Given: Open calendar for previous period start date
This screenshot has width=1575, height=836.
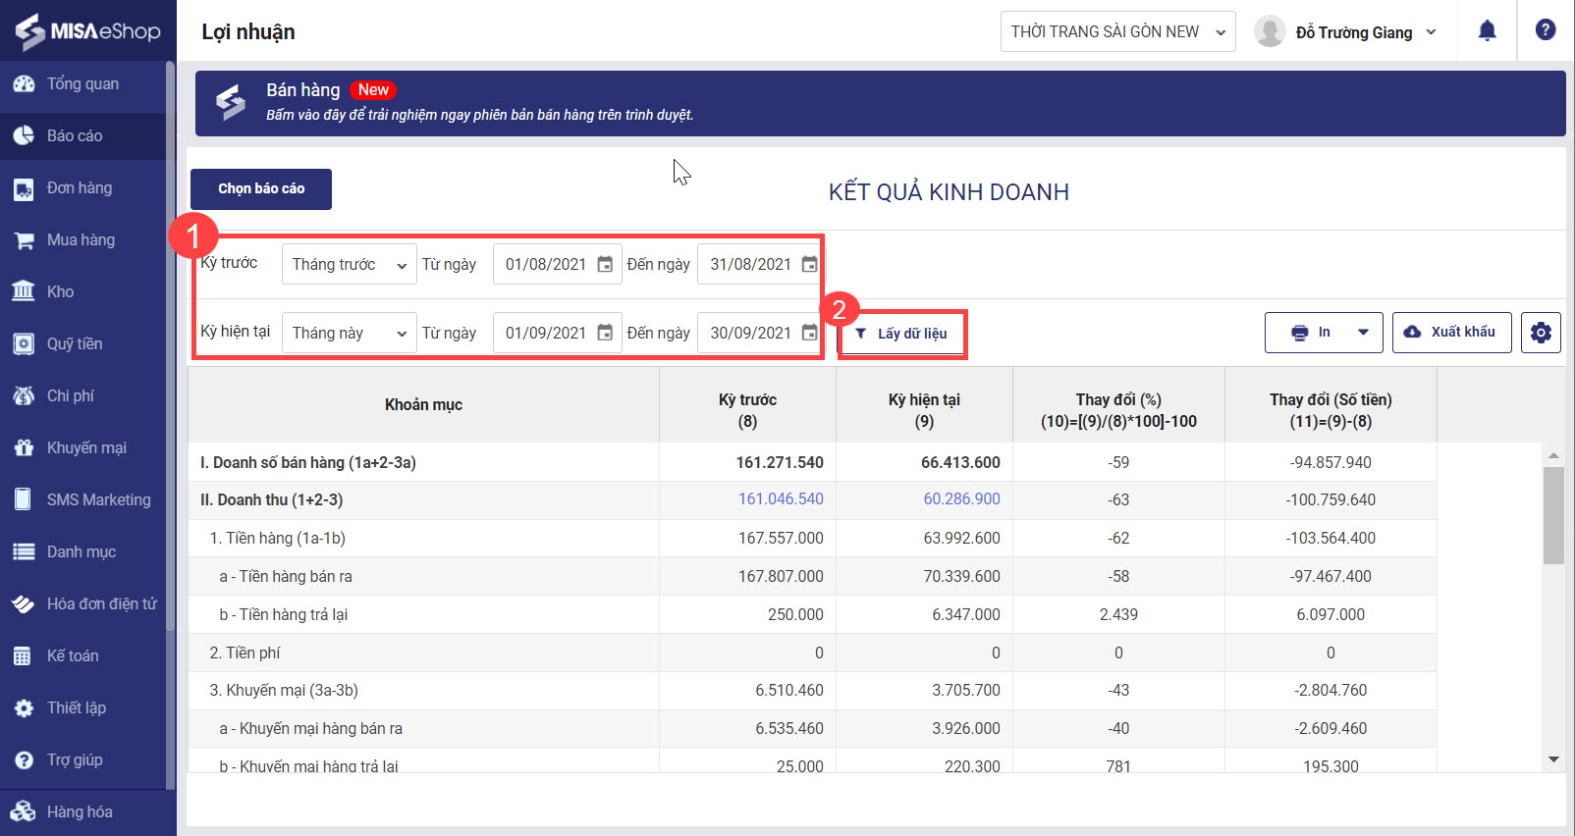Looking at the screenshot, I should (605, 264).
